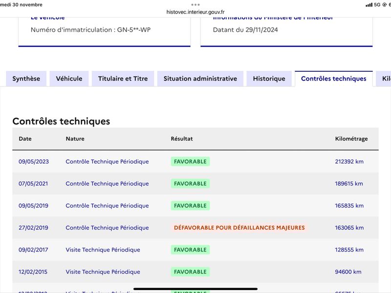Screen dimensions: 391x293
Task: Click mileage 189615 km
Action: pos(349,184)
